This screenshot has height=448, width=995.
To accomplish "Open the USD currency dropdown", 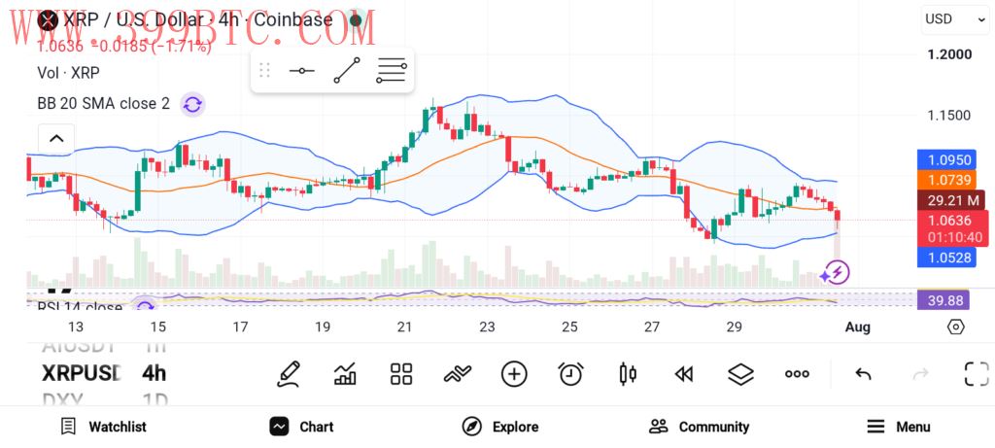I will (954, 19).
